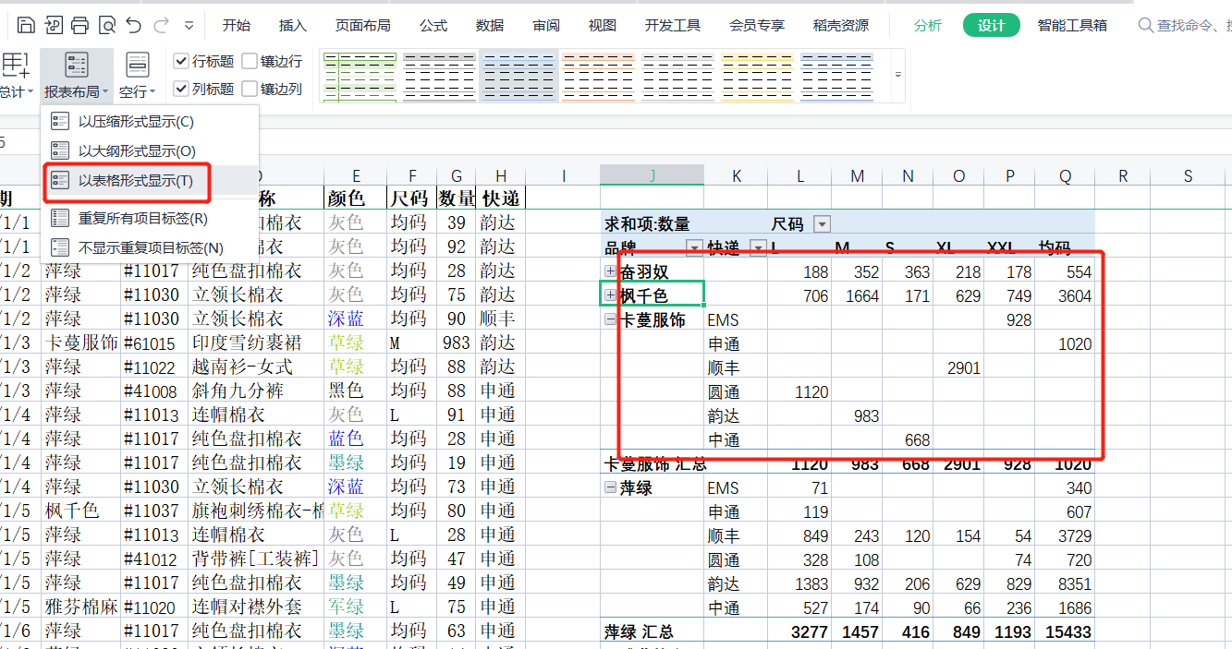Select 以压缩形式显示 compact layout option

point(135,122)
